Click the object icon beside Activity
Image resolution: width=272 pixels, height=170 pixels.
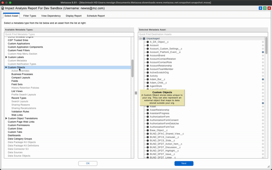[x=148, y=76]
